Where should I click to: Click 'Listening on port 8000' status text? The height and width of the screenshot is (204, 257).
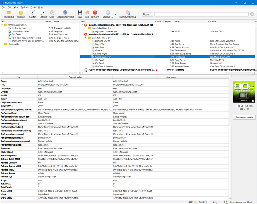pyautogui.click(x=241, y=202)
